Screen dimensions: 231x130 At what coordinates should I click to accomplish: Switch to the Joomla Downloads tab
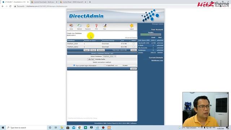coord(44,2)
